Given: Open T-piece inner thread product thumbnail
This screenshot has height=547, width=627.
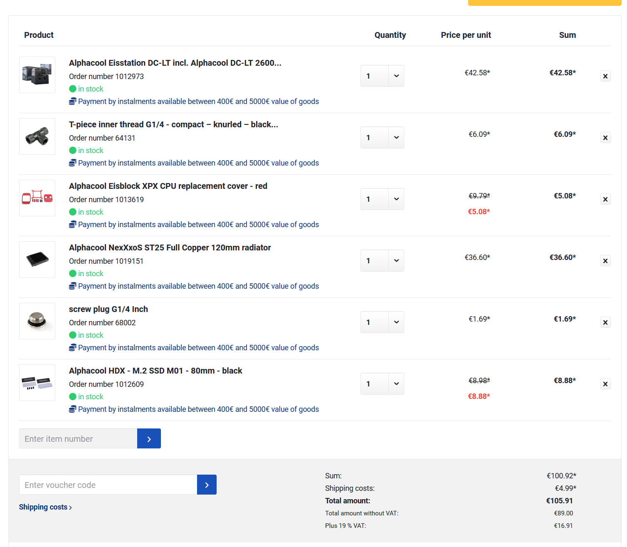Looking at the screenshot, I should tap(37, 136).
